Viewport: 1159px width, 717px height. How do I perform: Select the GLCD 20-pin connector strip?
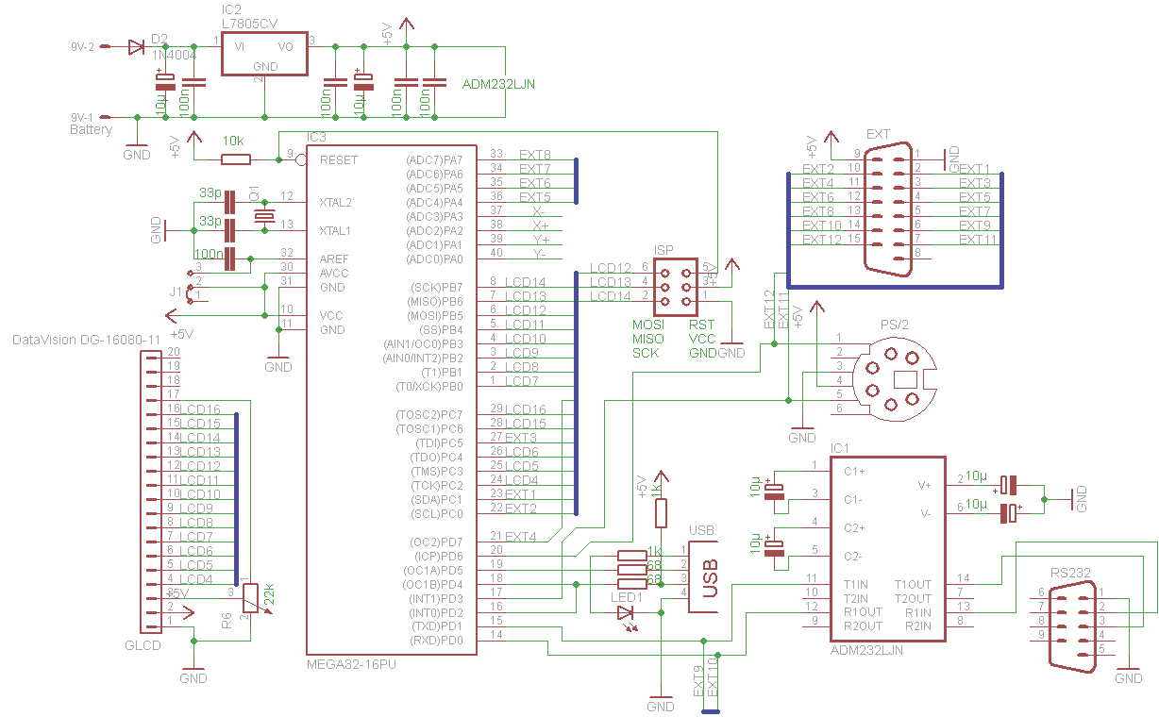coord(150,491)
